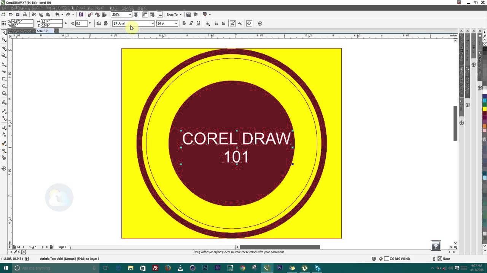This screenshot has height=273, width=487.
Task: Click the Redo arrow
Action: click(68, 14)
